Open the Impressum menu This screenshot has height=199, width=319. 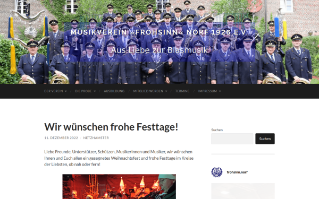point(207,91)
